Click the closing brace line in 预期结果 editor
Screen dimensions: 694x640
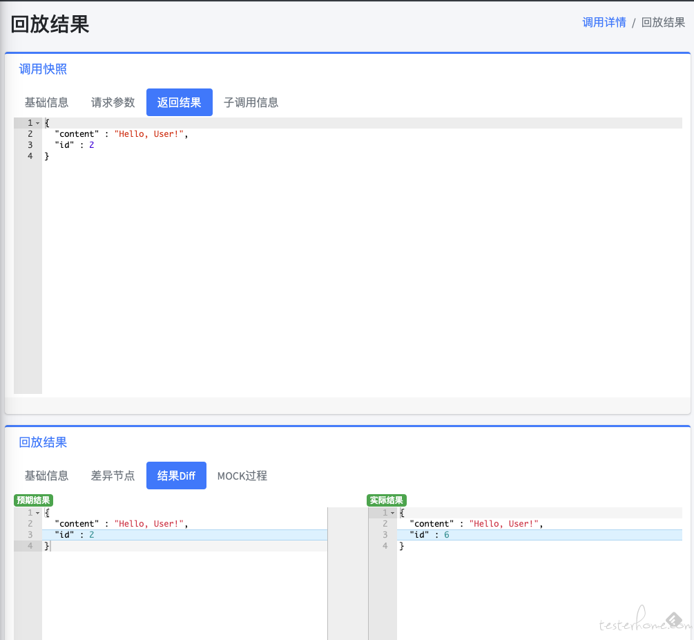184,546
